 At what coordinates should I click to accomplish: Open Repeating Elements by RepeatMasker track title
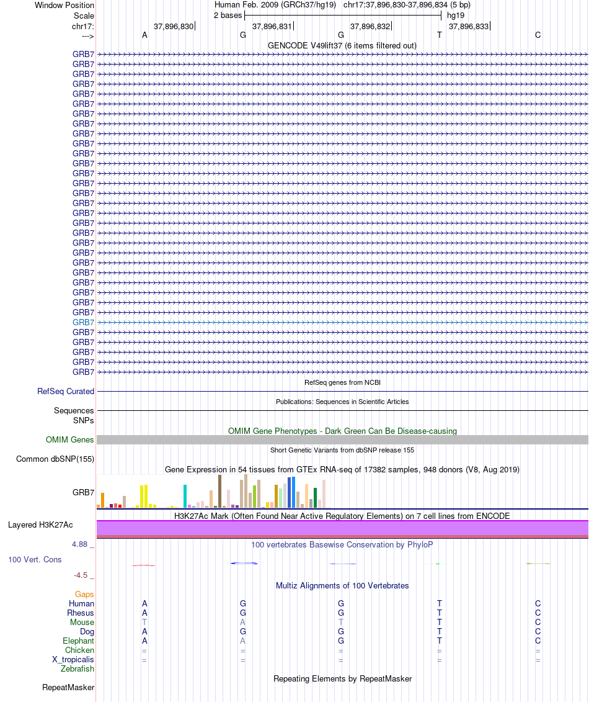(x=342, y=679)
